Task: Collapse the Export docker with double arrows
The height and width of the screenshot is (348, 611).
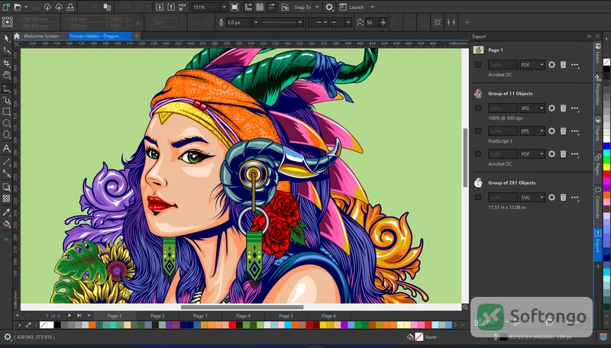Action: tap(589, 36)
